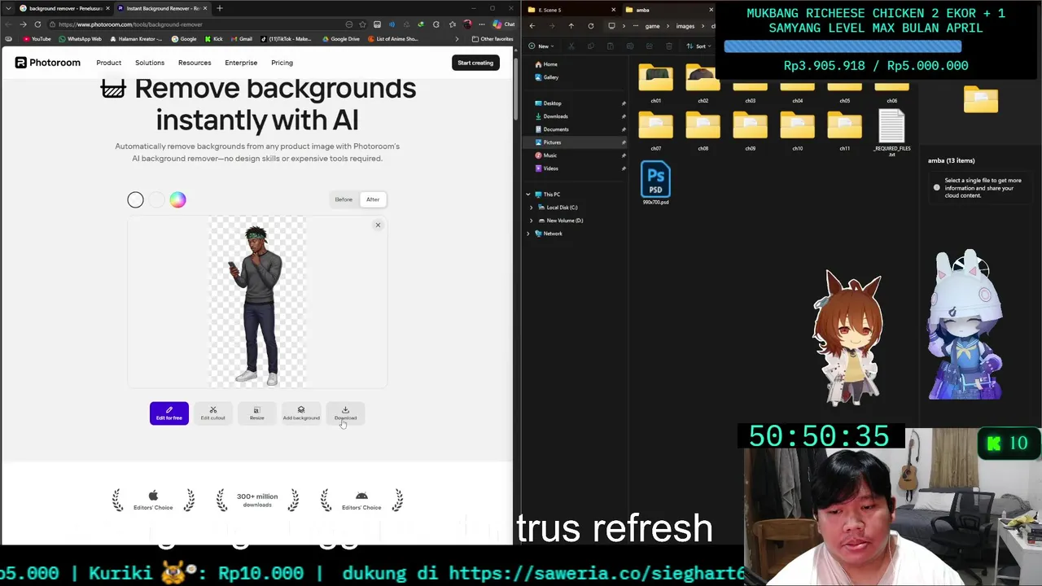Switch preview to Before
Screen dimensions: 1042x586
(x=344, y=199)
